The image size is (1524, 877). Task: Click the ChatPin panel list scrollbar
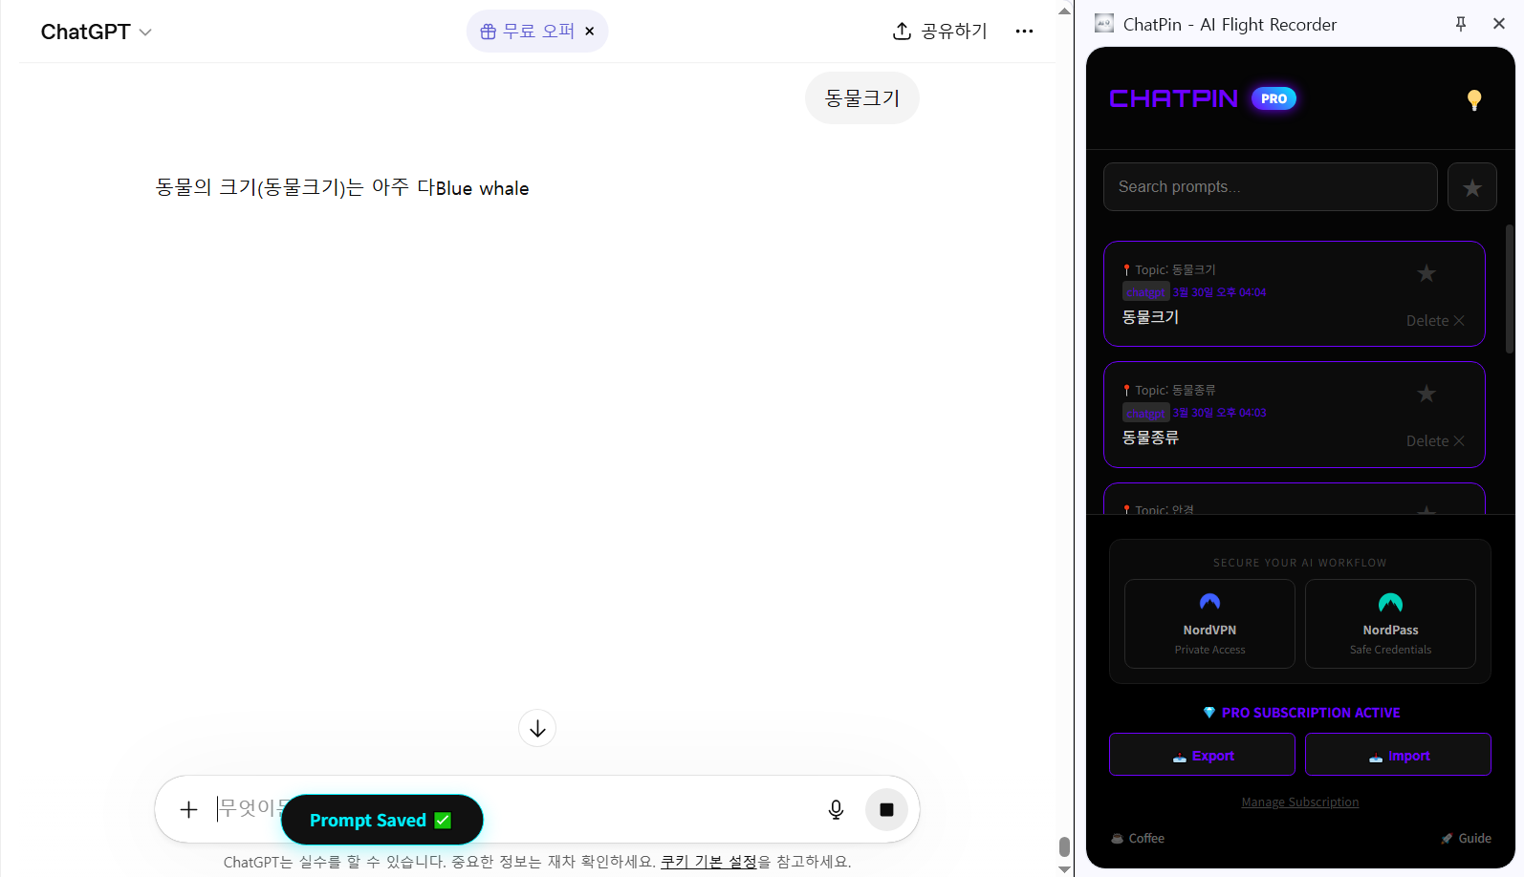1510,288
